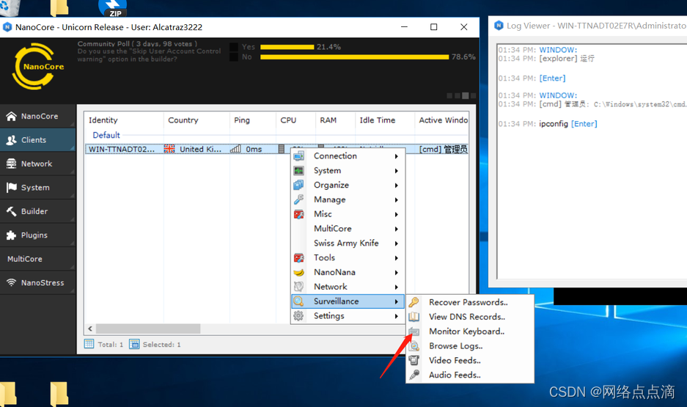Click the United Kingdom flag icon
The image size is (687, 407).
pos(169,149)
